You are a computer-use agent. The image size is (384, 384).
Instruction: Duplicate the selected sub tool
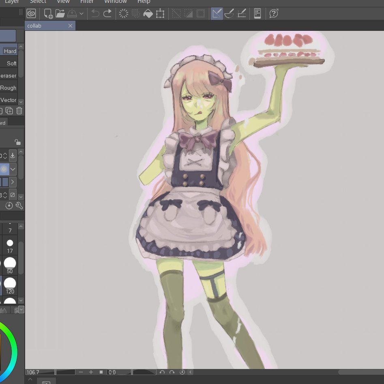coord(9,111)
